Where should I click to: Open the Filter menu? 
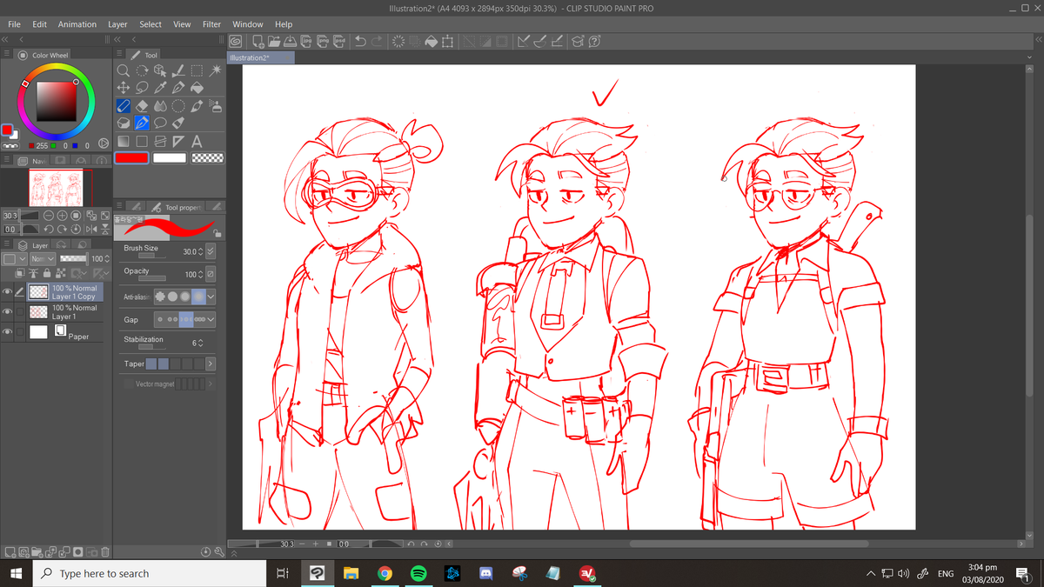pyautogui.click(x=211, y=24)
